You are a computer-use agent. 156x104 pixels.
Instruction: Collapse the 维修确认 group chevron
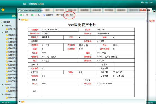pos(3,94)
